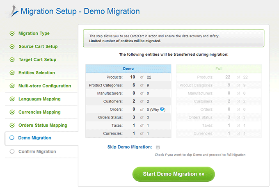Tick the Skip Demo Migration checkbox
Screen dimensions: 279x194
tap(158, 147)
